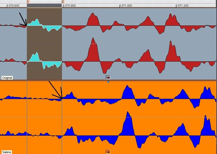Click the blue volume handle atop Sabine object
Screen dimensions: 217x154
(108, 82)
